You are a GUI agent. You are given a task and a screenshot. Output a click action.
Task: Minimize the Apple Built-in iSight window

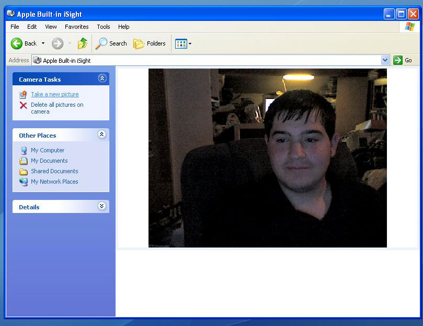[x=389, y=14]
